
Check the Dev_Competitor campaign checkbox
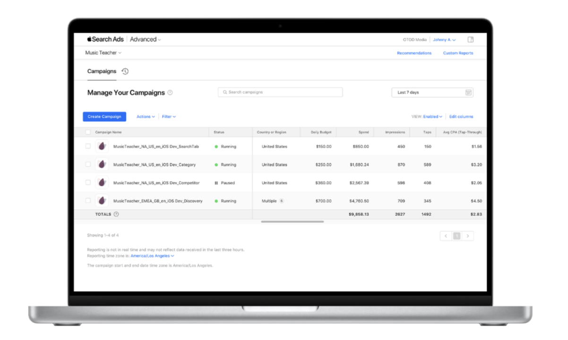point(88,183)
